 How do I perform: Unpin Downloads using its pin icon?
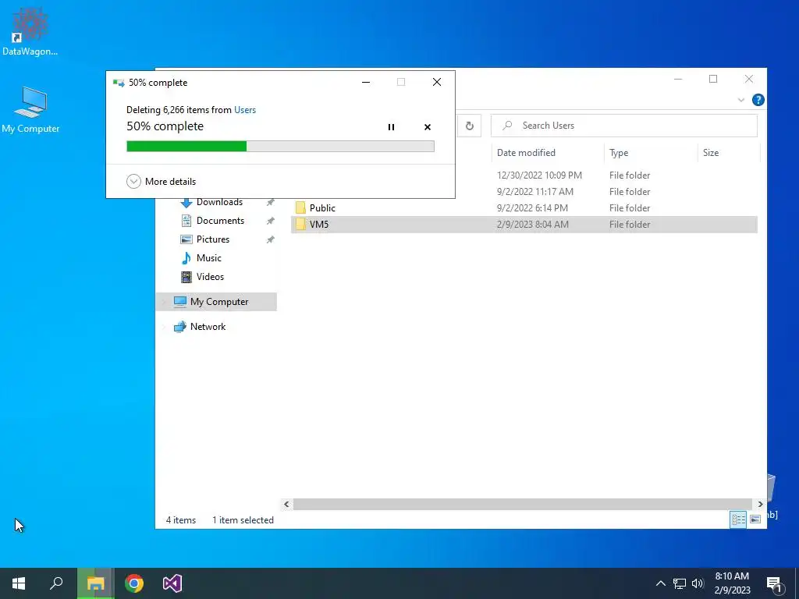[x=270, y=202]
